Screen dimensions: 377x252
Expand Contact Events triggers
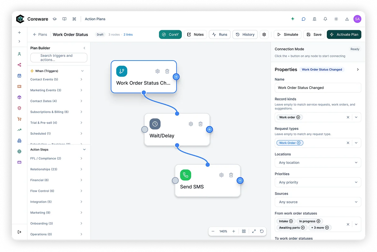pos(57,79)
